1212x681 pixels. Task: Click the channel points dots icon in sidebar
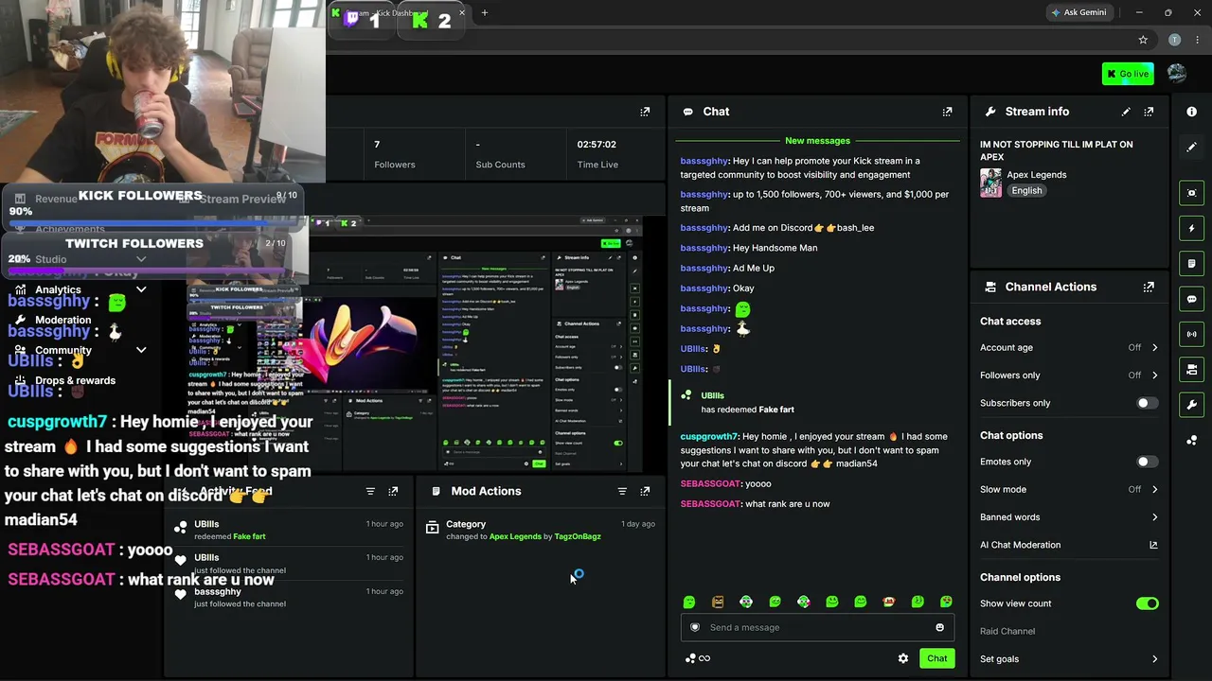[x=1191, y=440]
